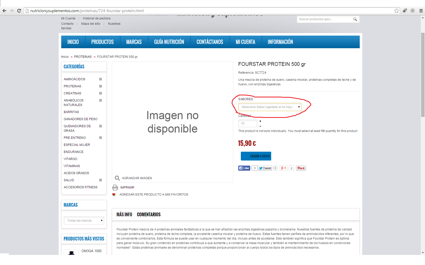Viewport: 425px width, 265px height.
Task: Open CONTÁCTANOS menu item
Action: point(210,42)
